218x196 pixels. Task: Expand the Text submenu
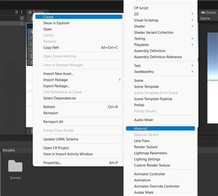[x=161, y=66]
